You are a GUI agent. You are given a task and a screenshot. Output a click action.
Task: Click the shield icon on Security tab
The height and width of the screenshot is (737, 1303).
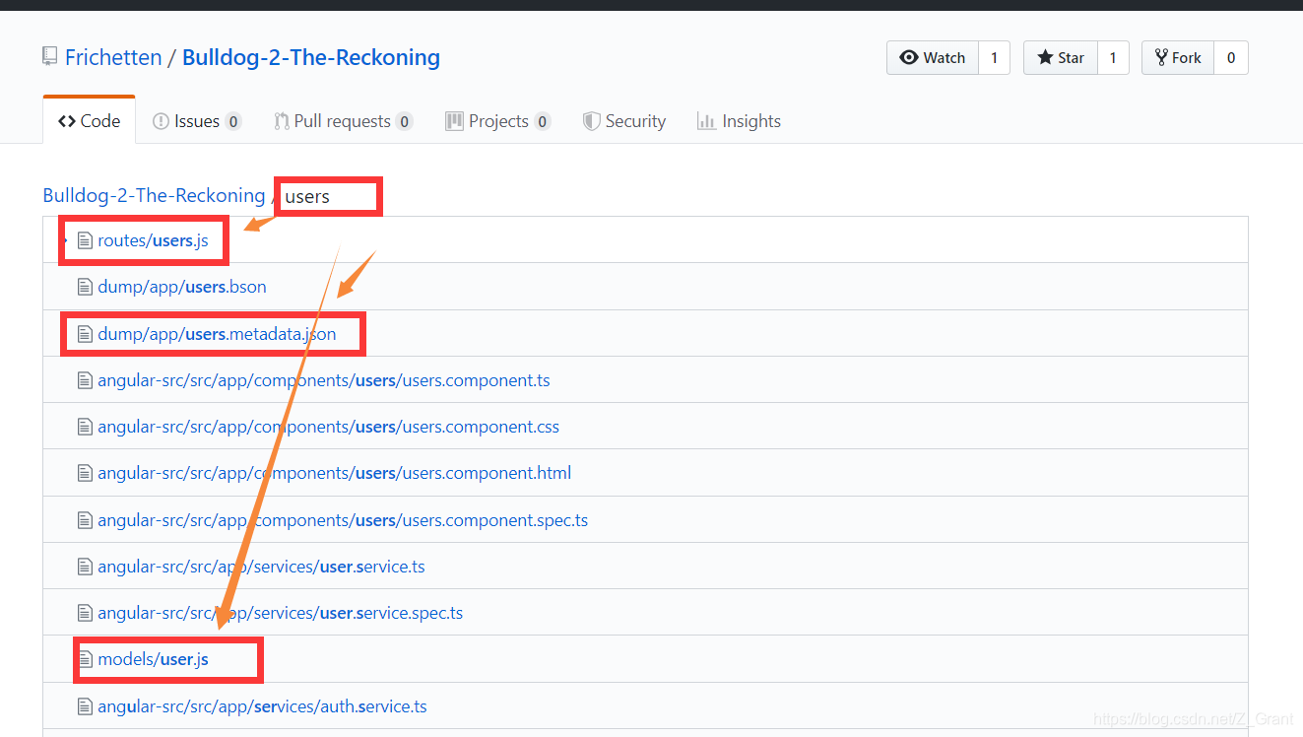tap(591, 121)
